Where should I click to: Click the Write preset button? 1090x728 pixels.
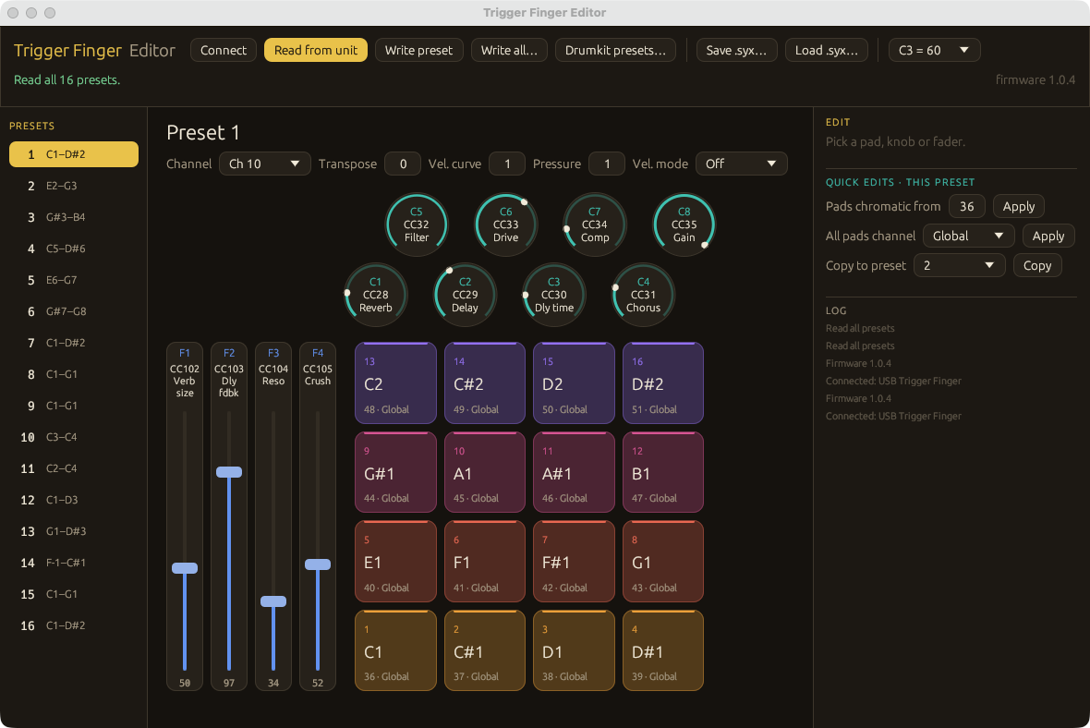(418, 50)
